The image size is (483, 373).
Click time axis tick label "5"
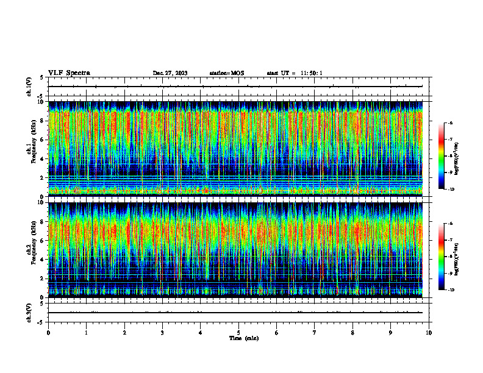coord(238,333)
